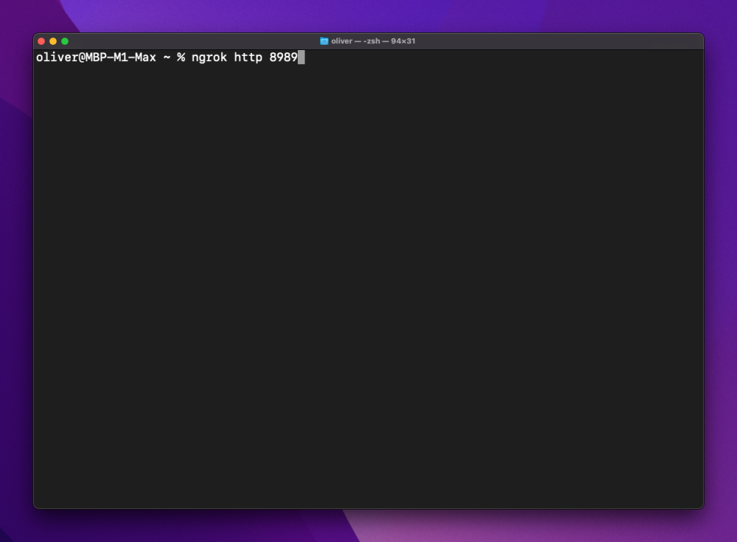Viewport: 737px width, 542px height.
Task: Close the Terminal window with red button
Action: [x=41, y=41]
